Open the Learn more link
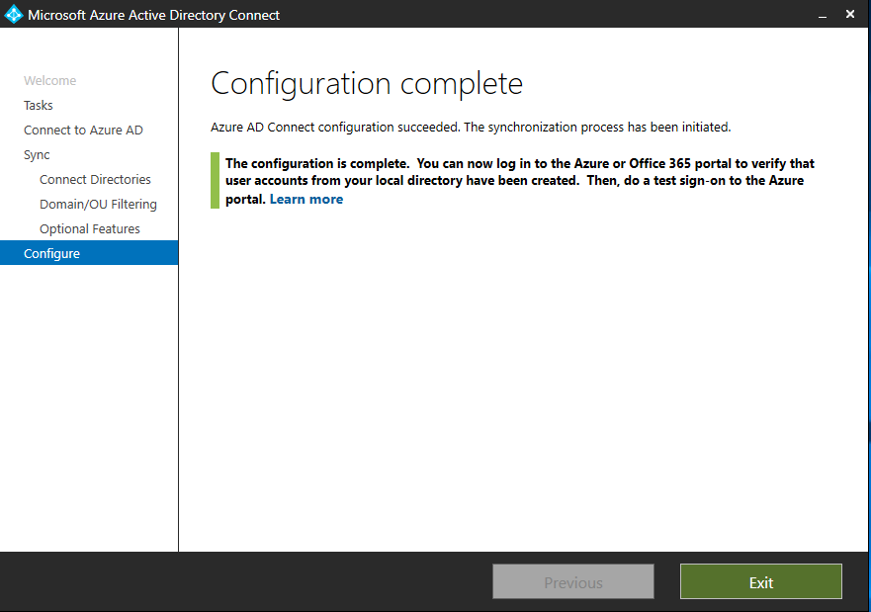Image resolution: width=871 pixels, height=612 pixels. (x=306, y=199)
